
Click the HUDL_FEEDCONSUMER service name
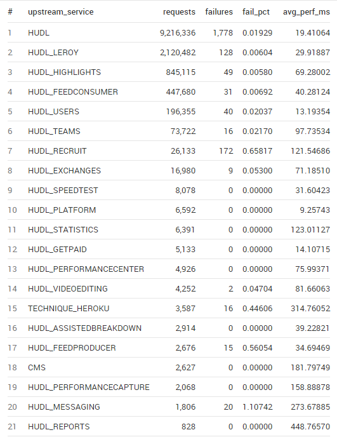(73, 92)
